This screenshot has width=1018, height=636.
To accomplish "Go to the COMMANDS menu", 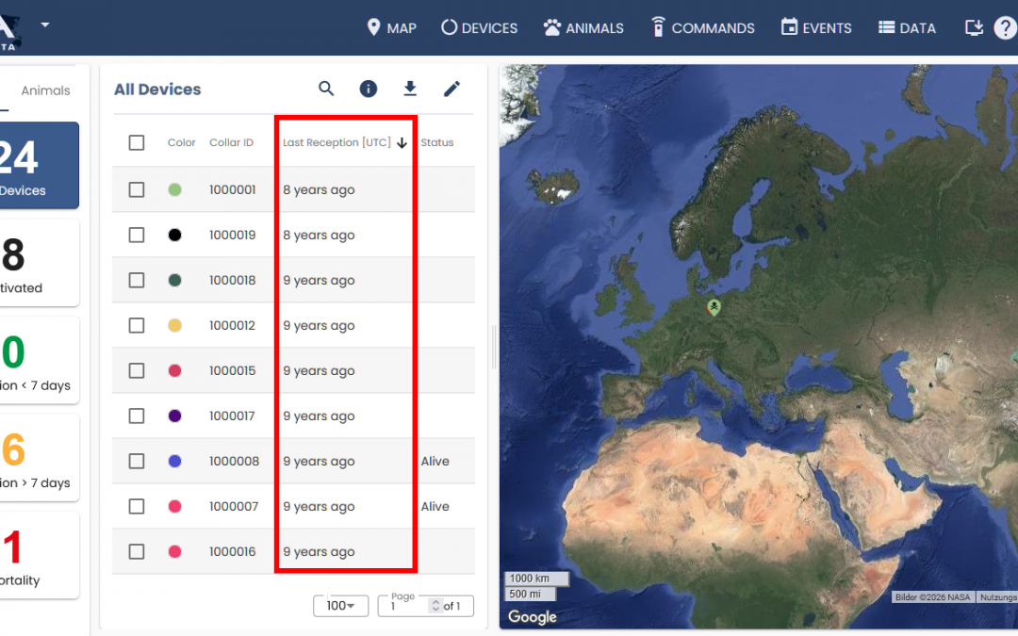I will click(702, 27).
